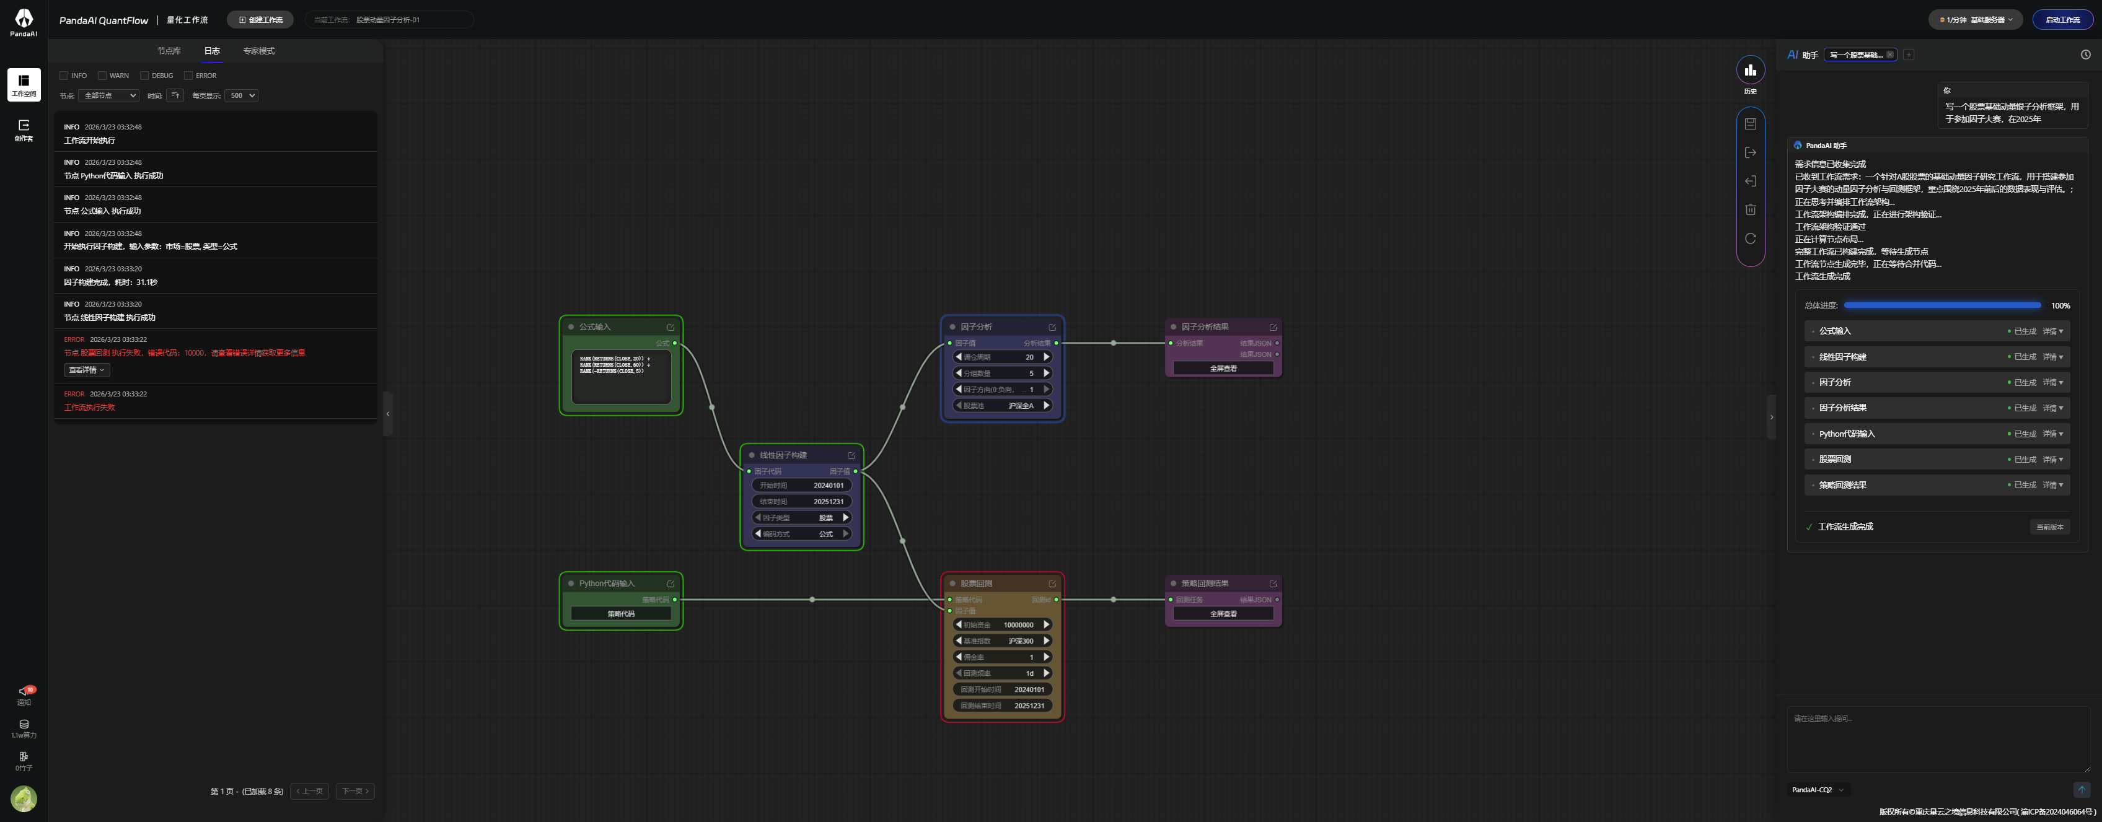Screen dimensions: 2102x822
Task: Click the trash delete icon in canvas toolbar
Action: coord(1750,209)
